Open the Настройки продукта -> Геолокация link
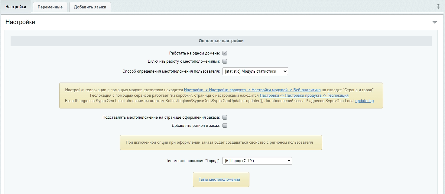The height and width of the screenshot is (194, 445). (304, 95)
